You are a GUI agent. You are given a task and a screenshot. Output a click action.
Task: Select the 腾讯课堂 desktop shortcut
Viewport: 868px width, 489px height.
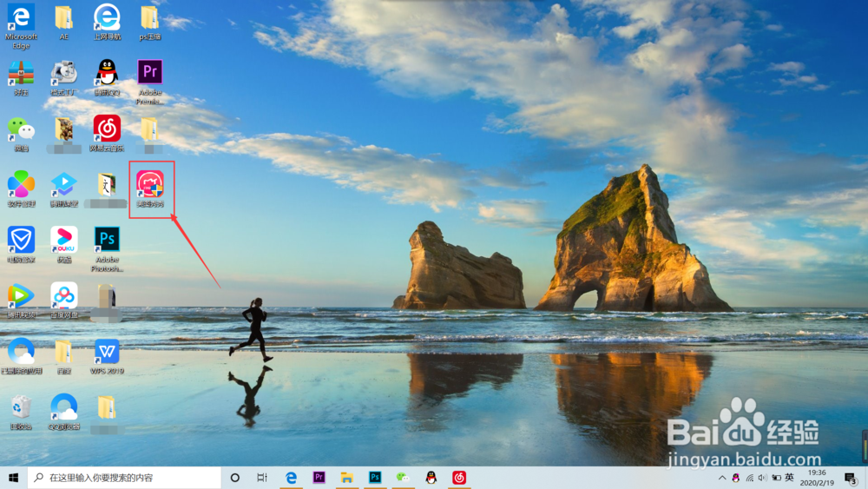click(x=63, y=189)
